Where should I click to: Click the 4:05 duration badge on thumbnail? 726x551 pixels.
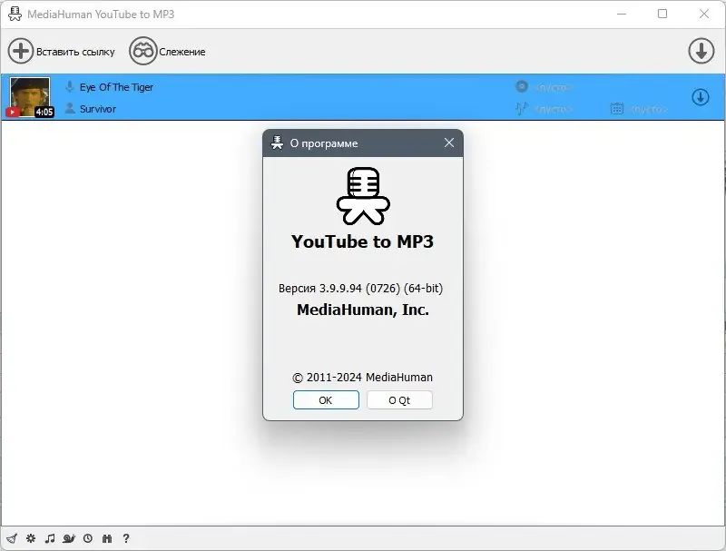click(x=44, y=112)
